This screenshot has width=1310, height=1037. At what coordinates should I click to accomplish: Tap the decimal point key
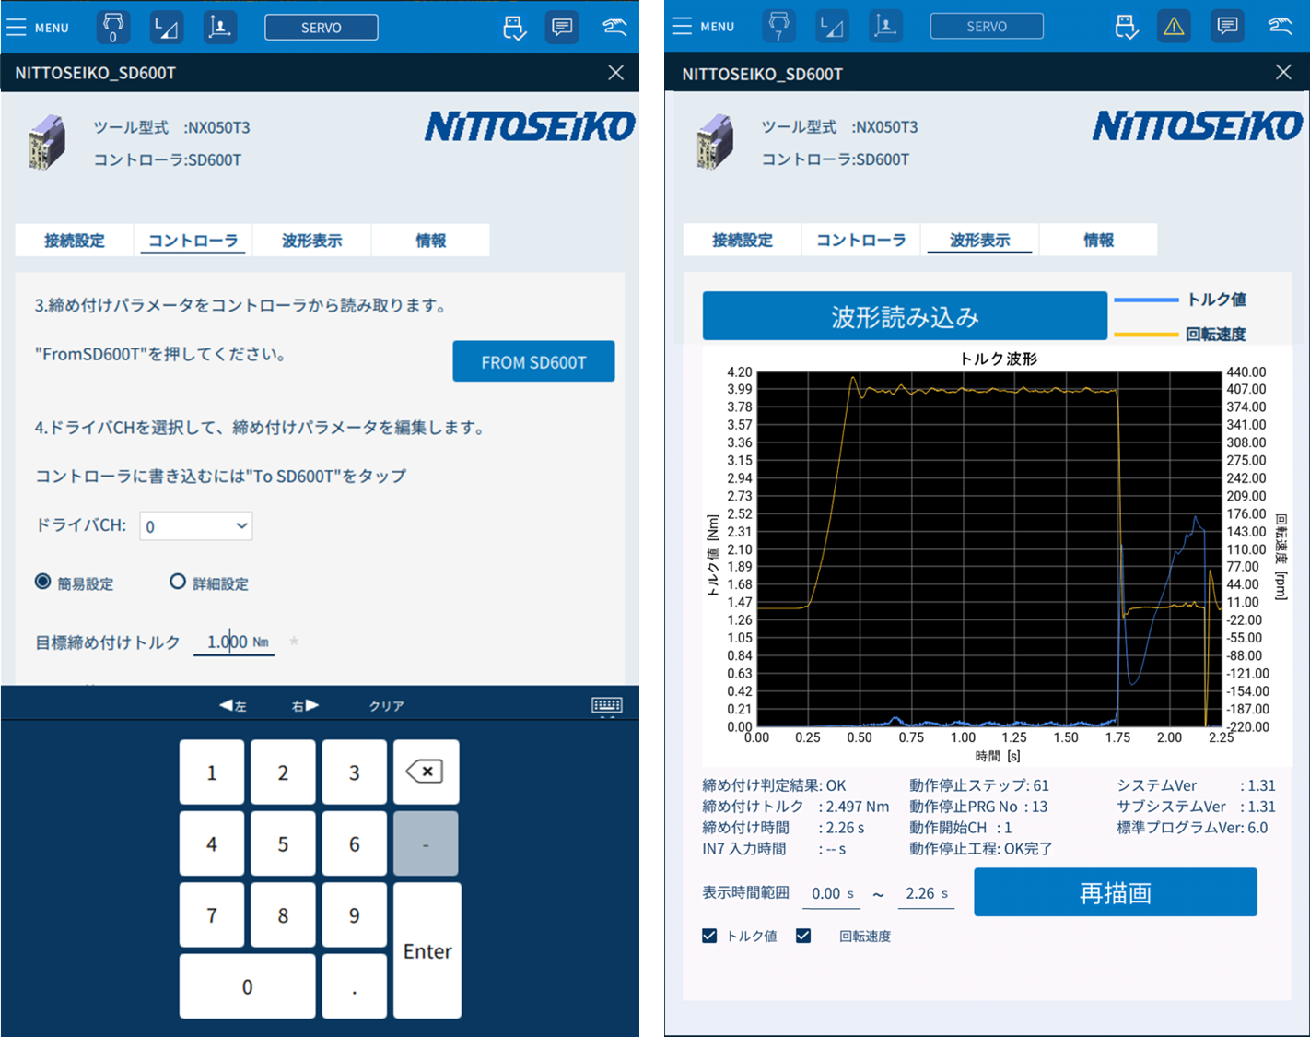tap(355, 986)
